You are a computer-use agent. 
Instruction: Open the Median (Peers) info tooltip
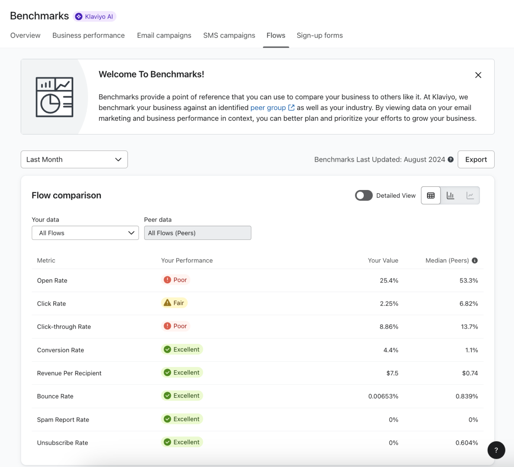tap(475, 260)
